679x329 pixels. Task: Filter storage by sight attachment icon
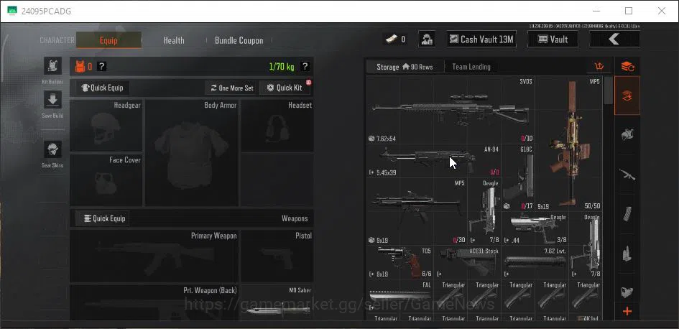627,292
